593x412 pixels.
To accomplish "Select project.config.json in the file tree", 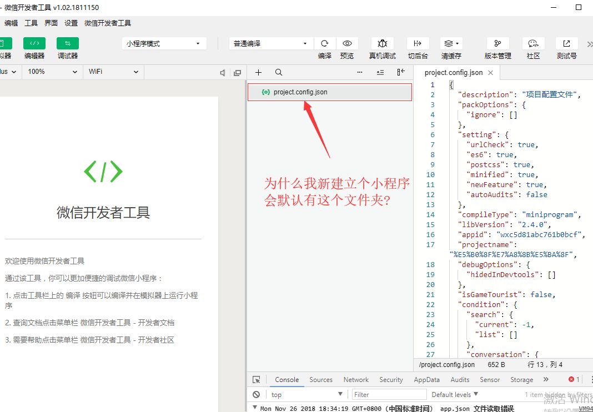I will point(330,92).
